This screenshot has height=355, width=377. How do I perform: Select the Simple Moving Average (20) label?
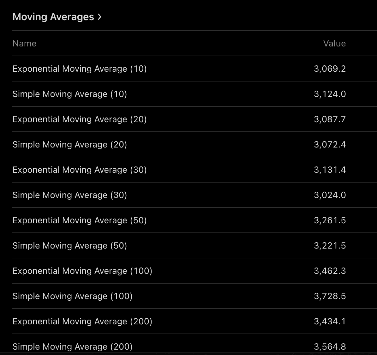point(69,145)
